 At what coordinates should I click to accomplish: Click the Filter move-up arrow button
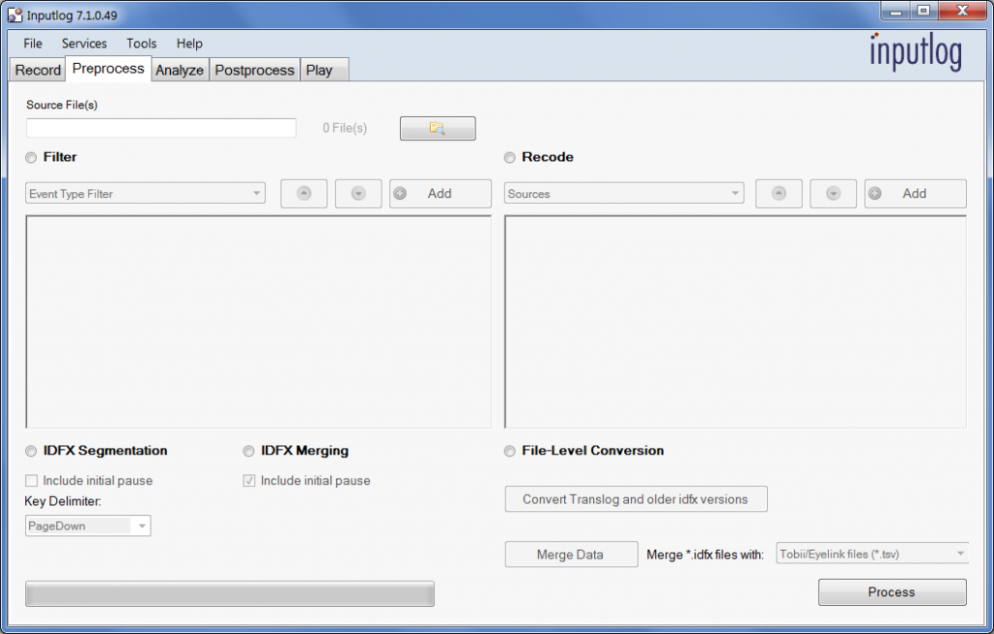[304, 194]
